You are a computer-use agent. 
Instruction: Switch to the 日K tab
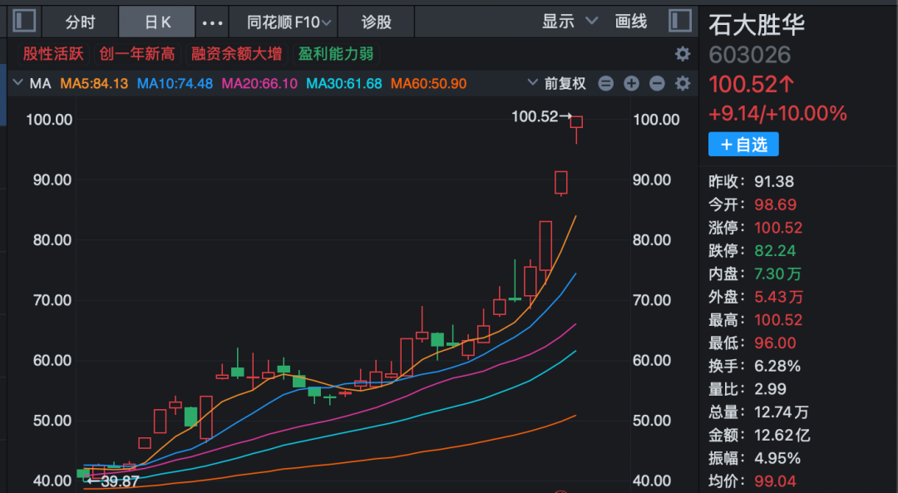[x=157, y=22]
